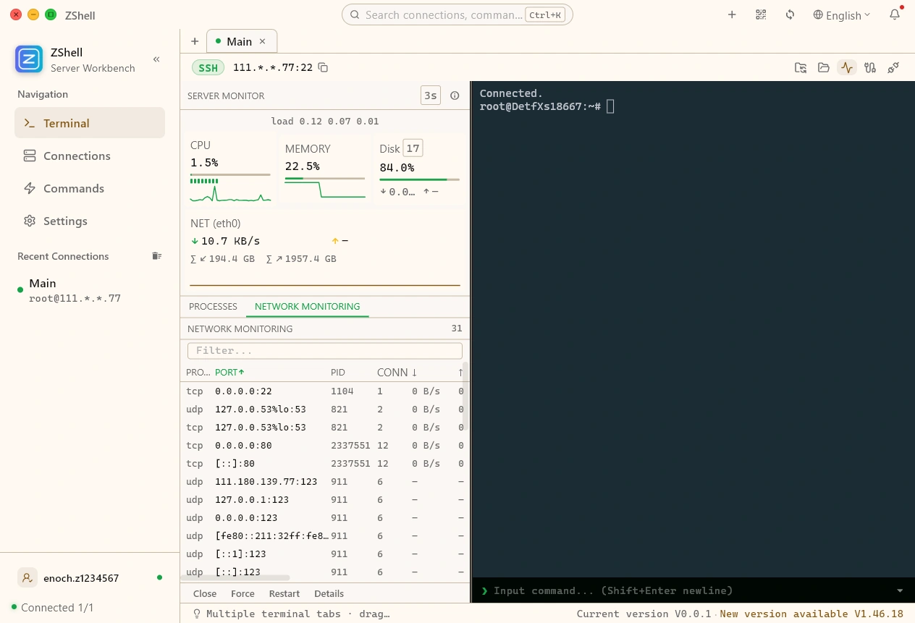Sort by the PID column header
This screenshot has height=623, width=915.
[x=338, y=373]
